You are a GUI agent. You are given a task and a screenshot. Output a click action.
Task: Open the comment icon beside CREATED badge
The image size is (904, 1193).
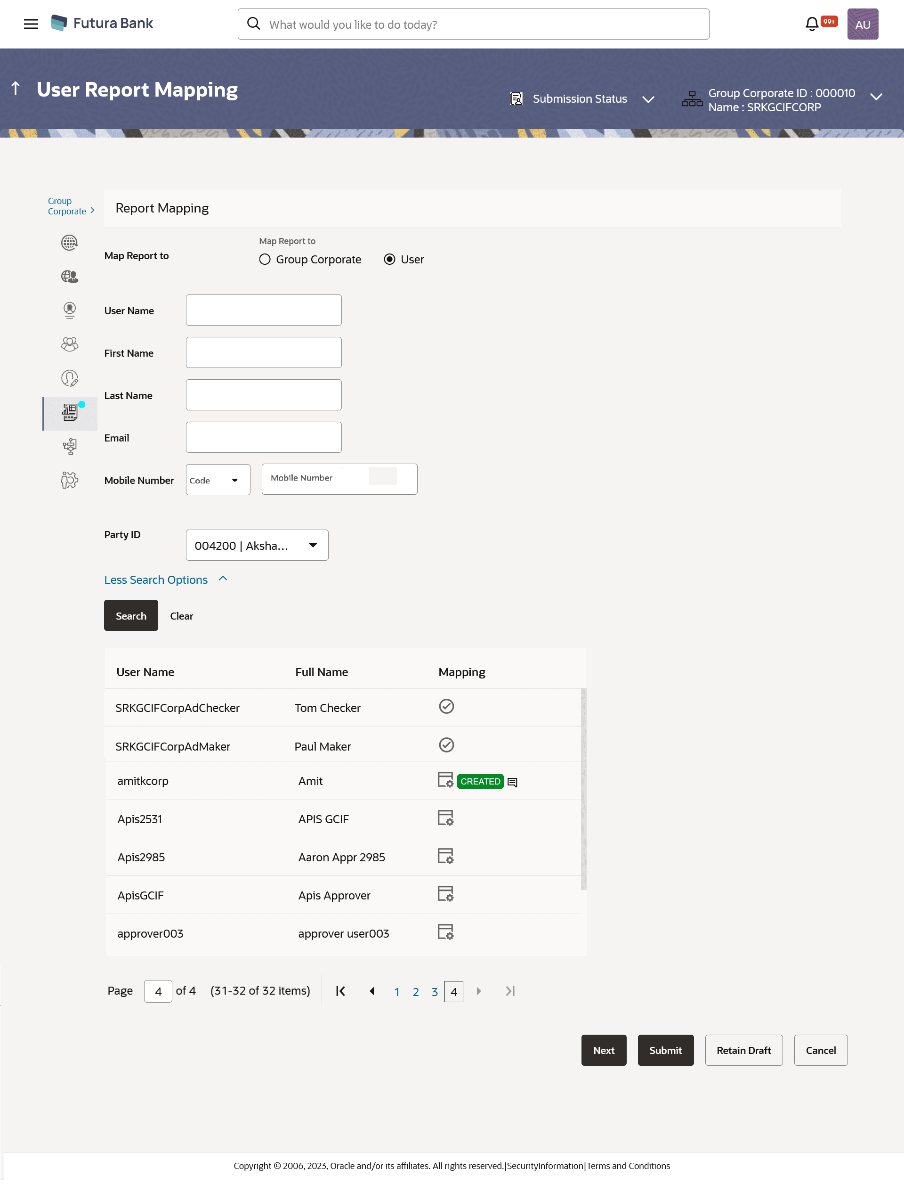coord(512,782)
